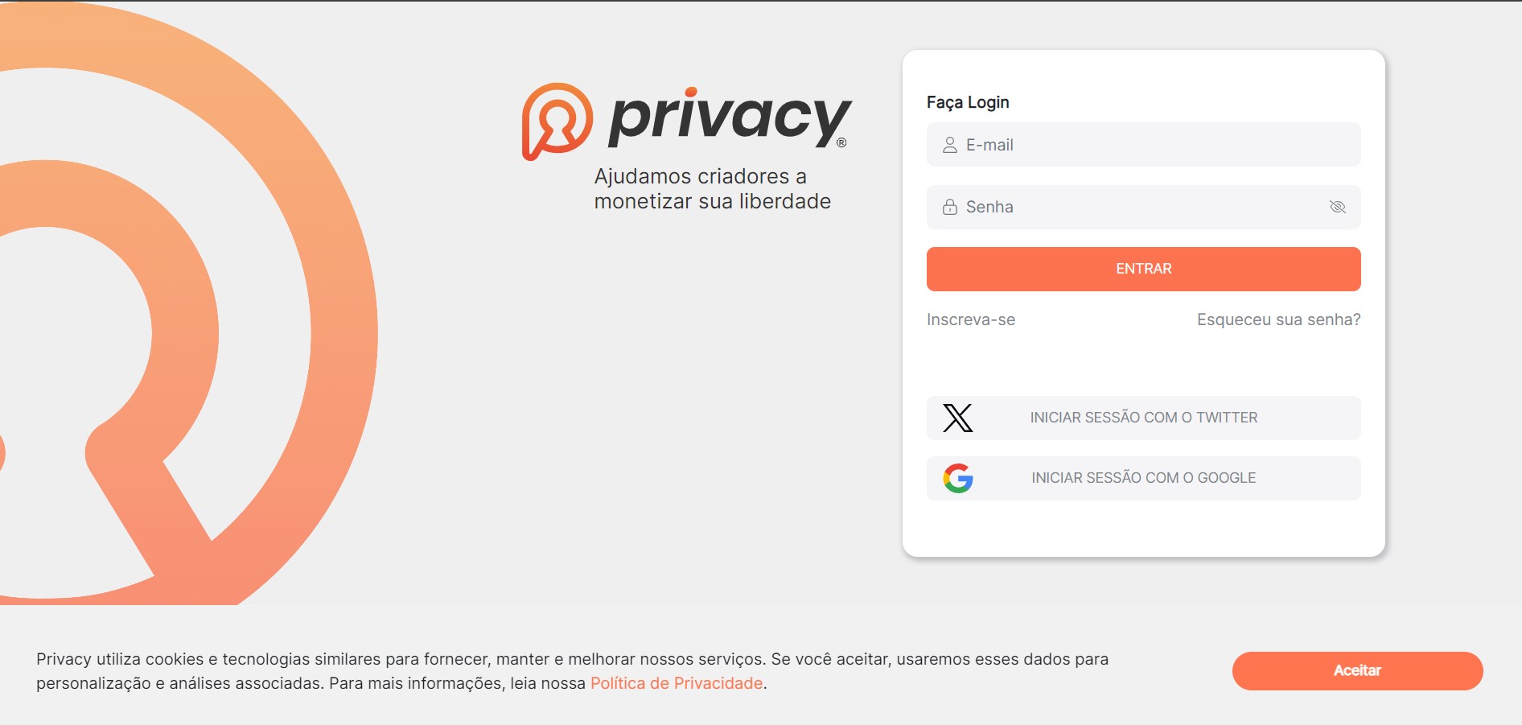Sign in via Iniciar sessão com o Twitter
Image resolution: width=1522 pixels, height=725 pixels.
tap(1144, 418)
